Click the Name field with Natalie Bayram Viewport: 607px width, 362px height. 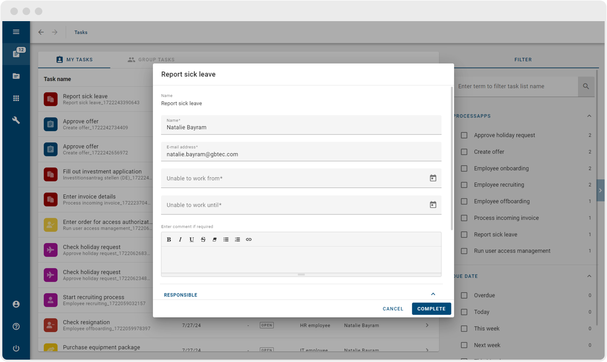pos(301,125)
